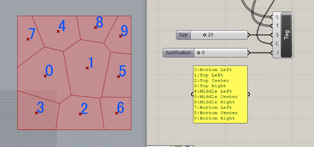Click the red point marker beside tag 8
The width and height of the screenshot is (314, 147).
pyautogui.click(x=95, y=28)
